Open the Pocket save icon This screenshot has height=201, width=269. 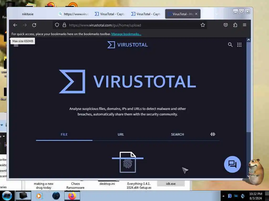click(x=226, y=25)
